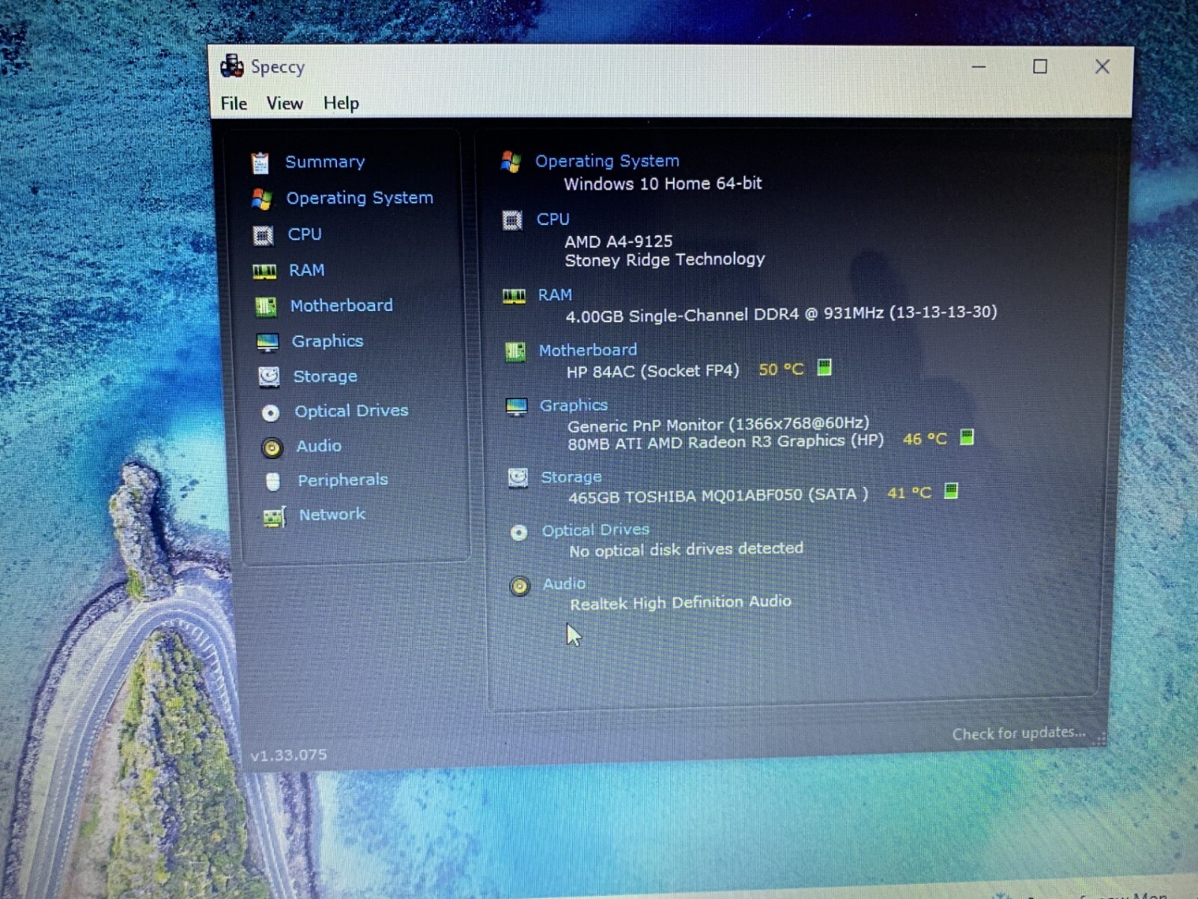Screen dimensions: 1198x899
Task: Open the CPU heading link in summary
Action: click(553, 220)
